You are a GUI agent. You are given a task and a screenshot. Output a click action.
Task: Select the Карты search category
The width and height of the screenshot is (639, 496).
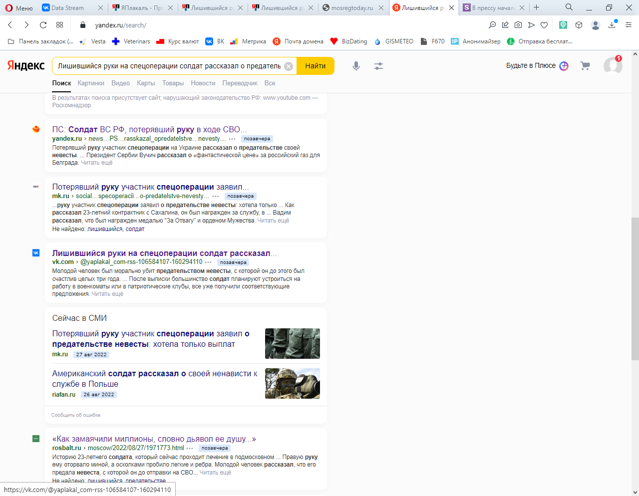146,83
